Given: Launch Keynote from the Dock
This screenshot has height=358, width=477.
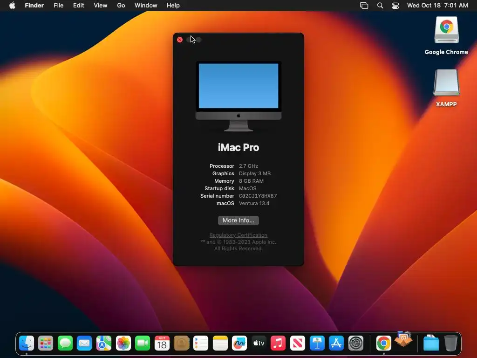Looking at the screenshot, I should tap(317, 343).
